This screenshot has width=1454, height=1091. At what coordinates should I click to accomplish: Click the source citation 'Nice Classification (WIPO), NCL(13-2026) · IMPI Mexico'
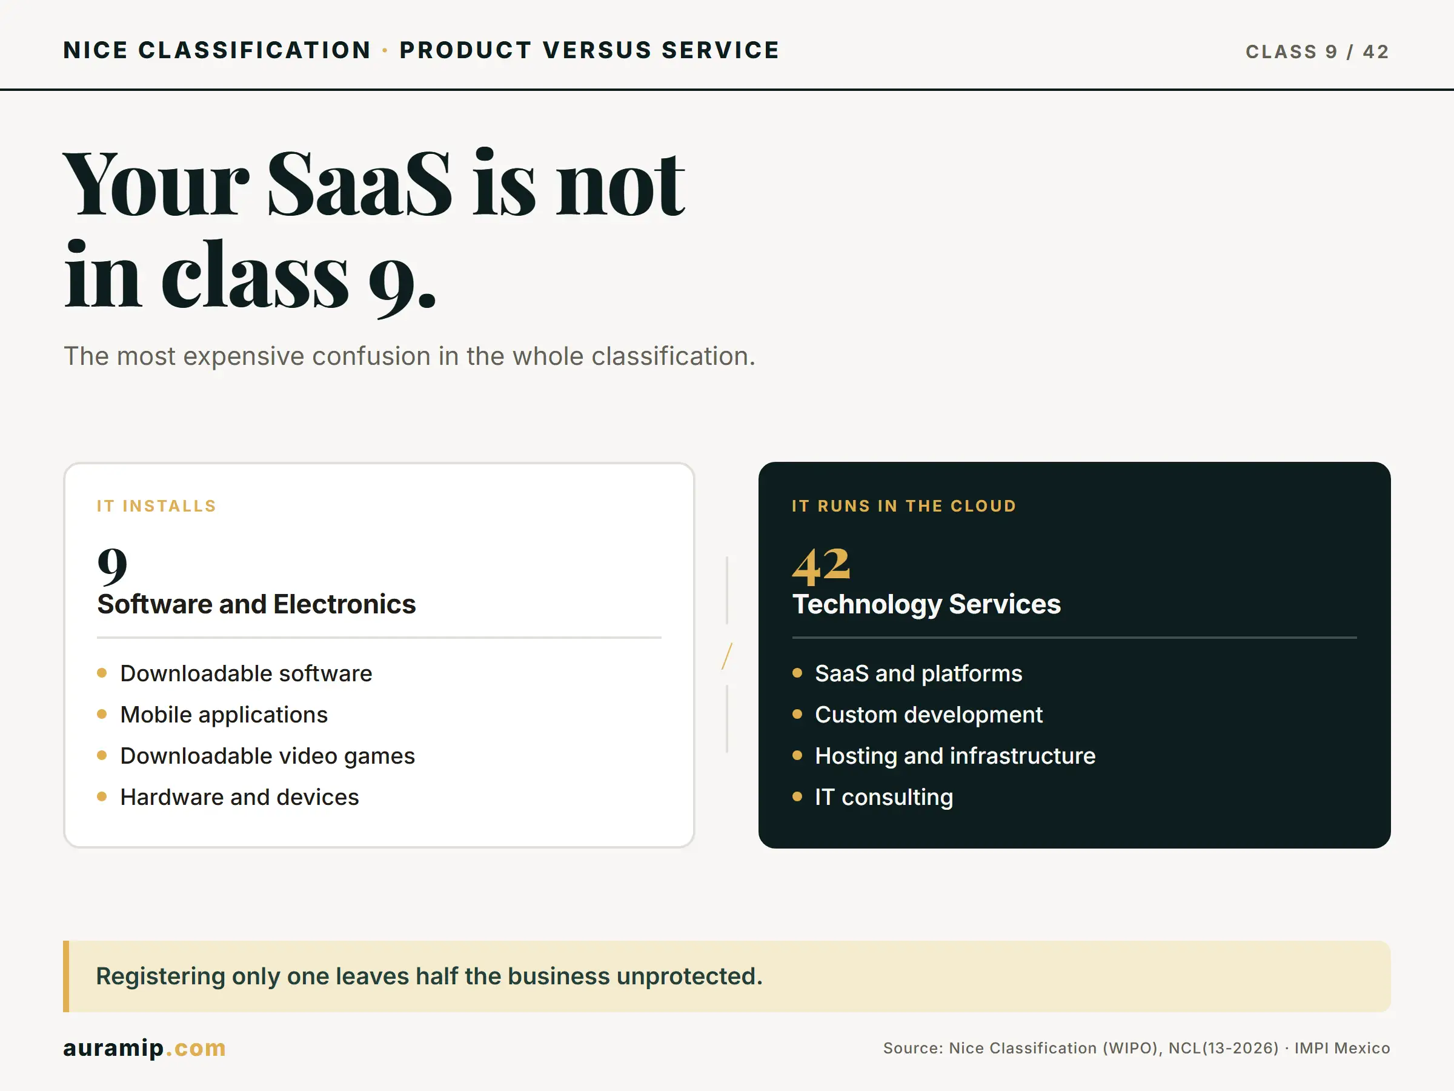(x=1169, y=1048)
